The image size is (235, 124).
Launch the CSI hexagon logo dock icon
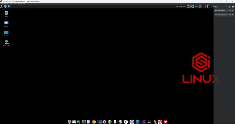pyautogui.click(x=69, y=122)
